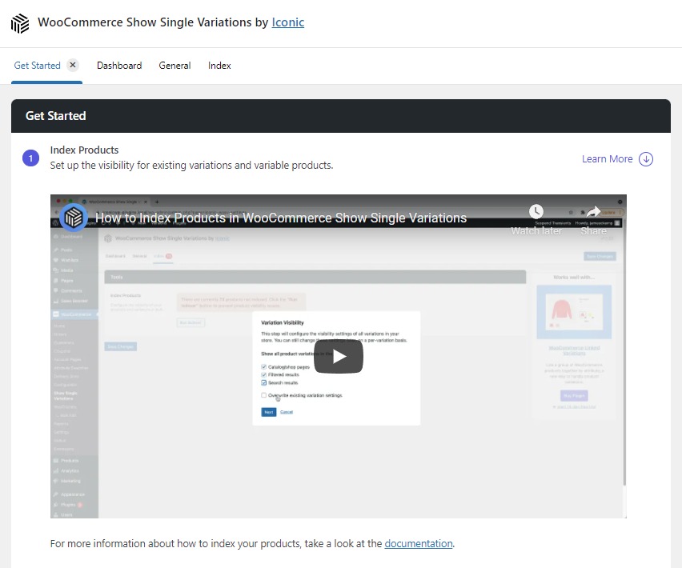
Task: Open the General tab
Action: coord(175,65)
